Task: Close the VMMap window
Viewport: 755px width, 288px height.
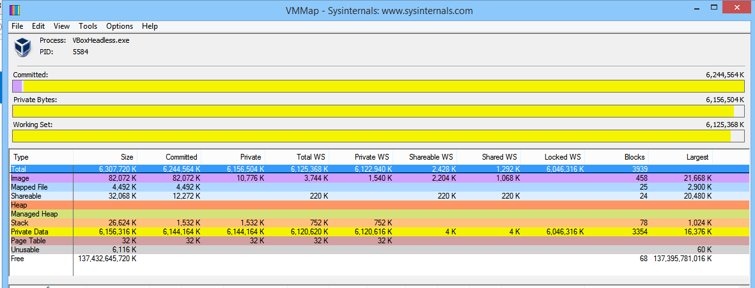Action: [737, 8]
